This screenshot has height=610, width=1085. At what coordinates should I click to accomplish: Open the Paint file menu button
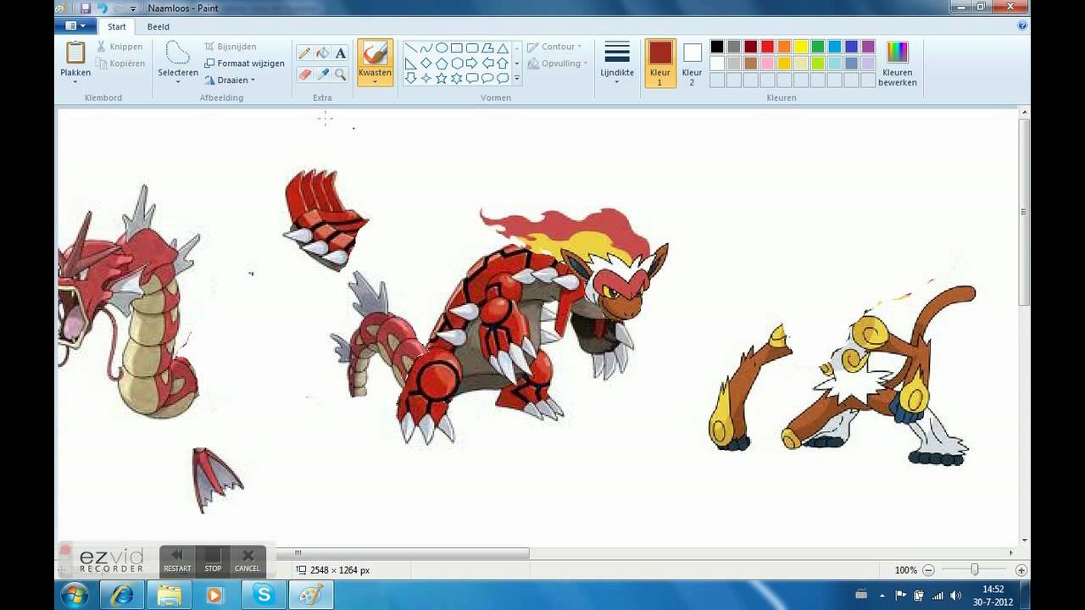[x=75, y=26]
